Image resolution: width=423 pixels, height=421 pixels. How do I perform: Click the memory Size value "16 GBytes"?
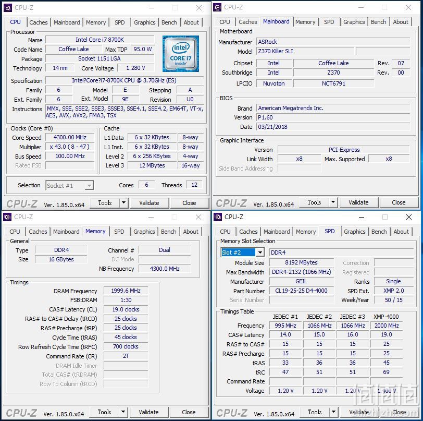tap(61, 259)
